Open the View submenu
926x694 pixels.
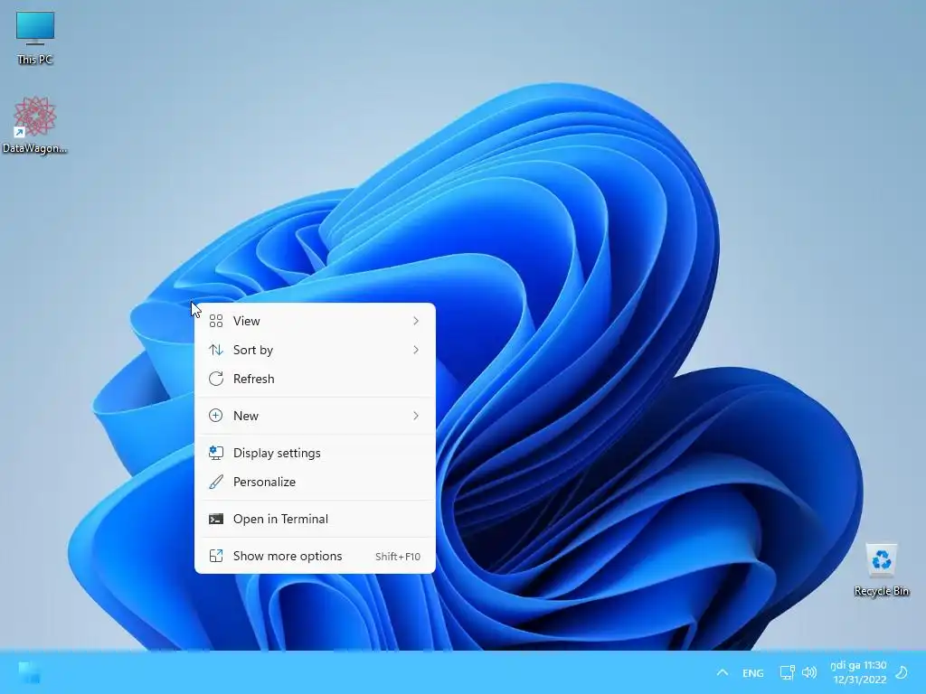[x=315, y=321]
